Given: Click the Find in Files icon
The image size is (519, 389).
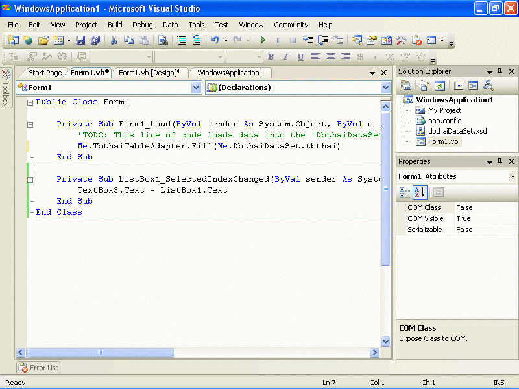Looking at the screenshot, I should tap(163, 40).
